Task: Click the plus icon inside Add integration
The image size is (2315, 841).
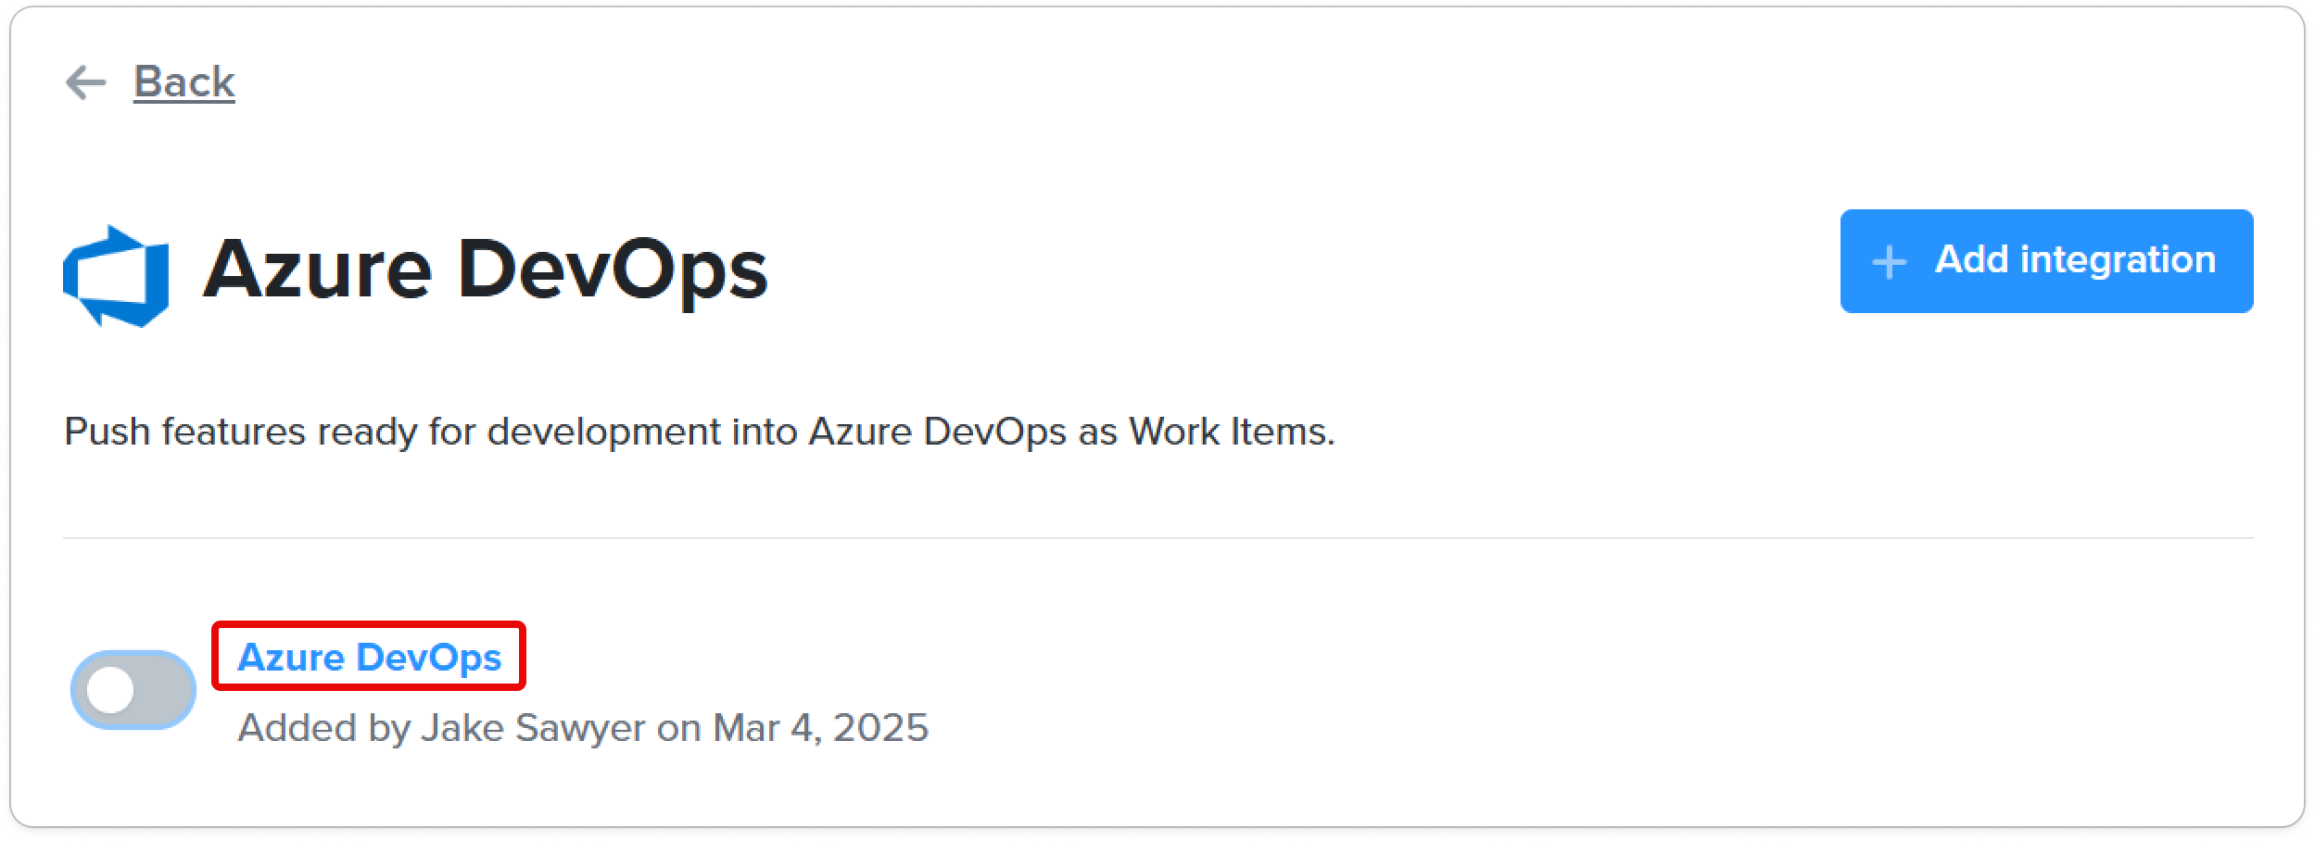Action: 1889,262
